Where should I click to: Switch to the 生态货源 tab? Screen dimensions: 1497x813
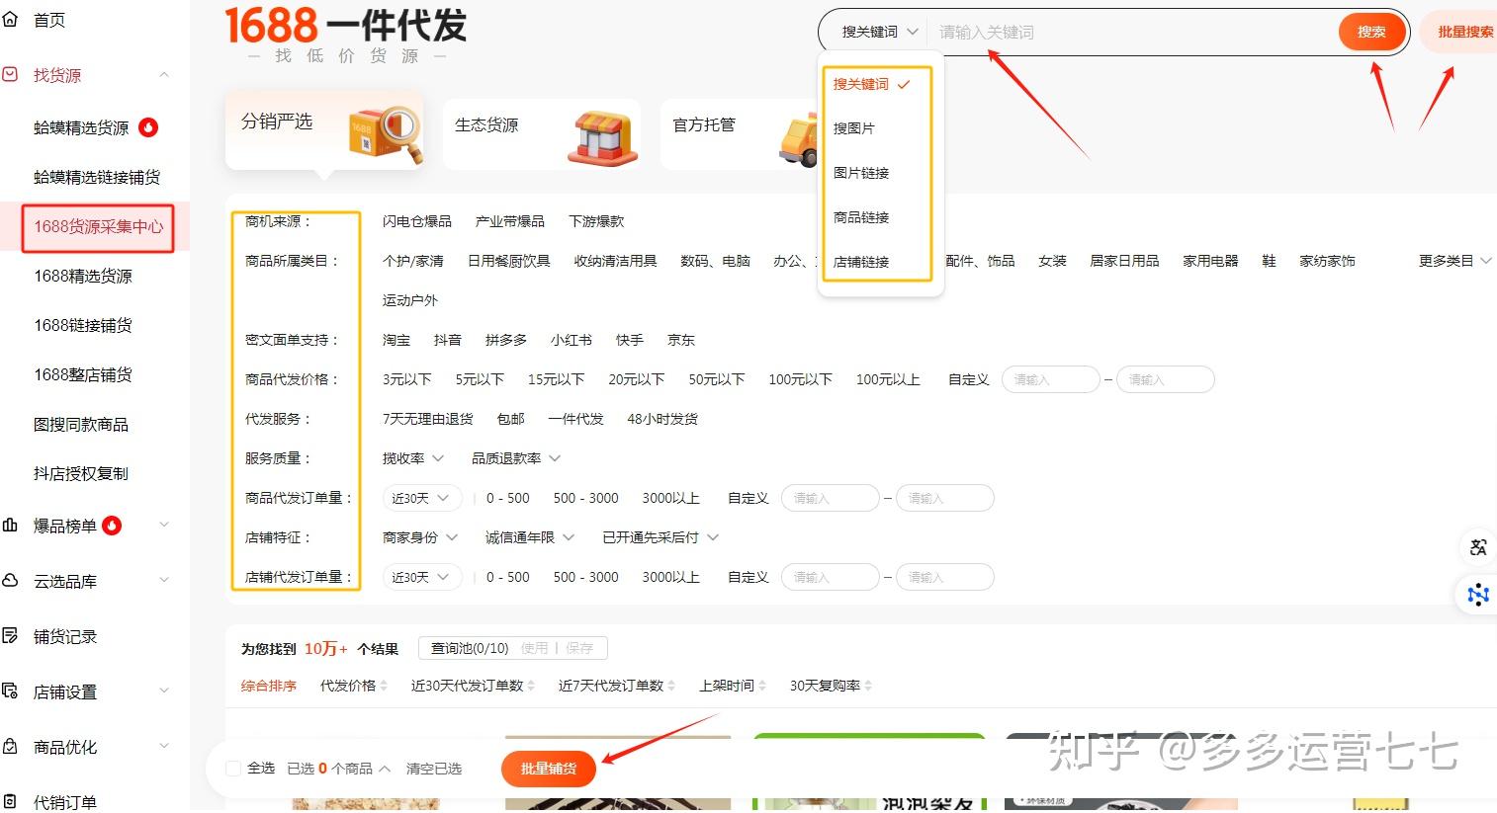point(542,134)
